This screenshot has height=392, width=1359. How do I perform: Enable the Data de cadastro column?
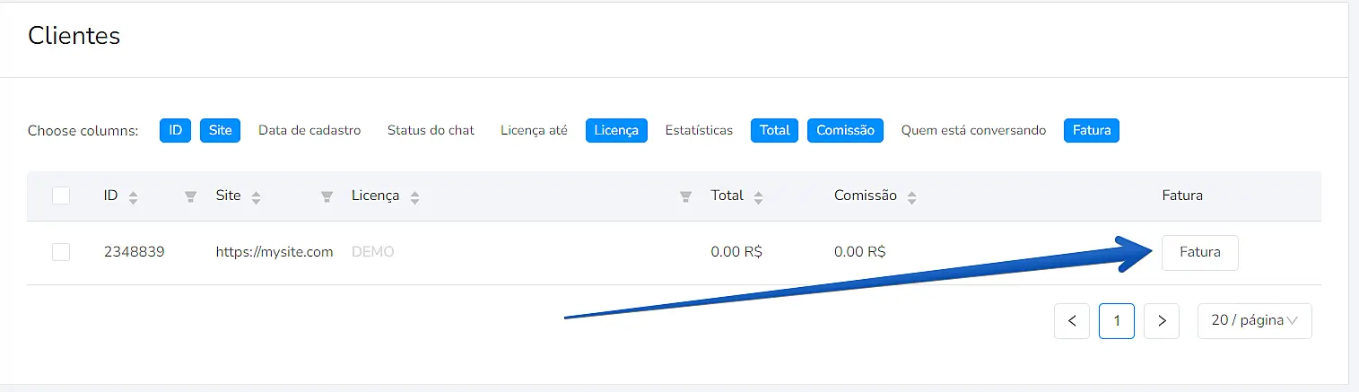[309, 130]
